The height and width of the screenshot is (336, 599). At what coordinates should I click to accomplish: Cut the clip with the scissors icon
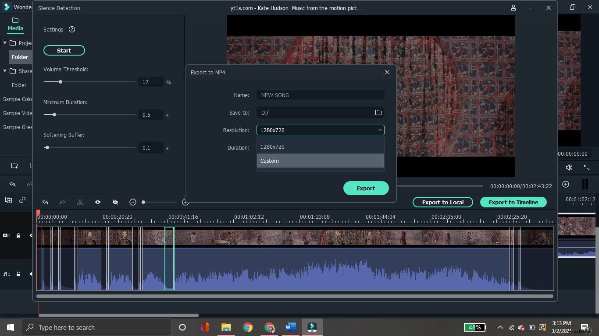pos(80,202)
